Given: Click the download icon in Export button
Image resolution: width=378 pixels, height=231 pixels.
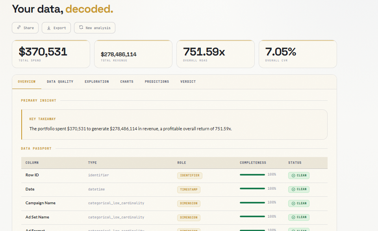Looking at the screenshot, I should point(49,28).
